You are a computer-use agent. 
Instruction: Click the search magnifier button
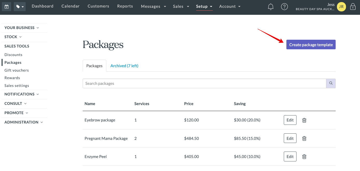pos(331,83)
